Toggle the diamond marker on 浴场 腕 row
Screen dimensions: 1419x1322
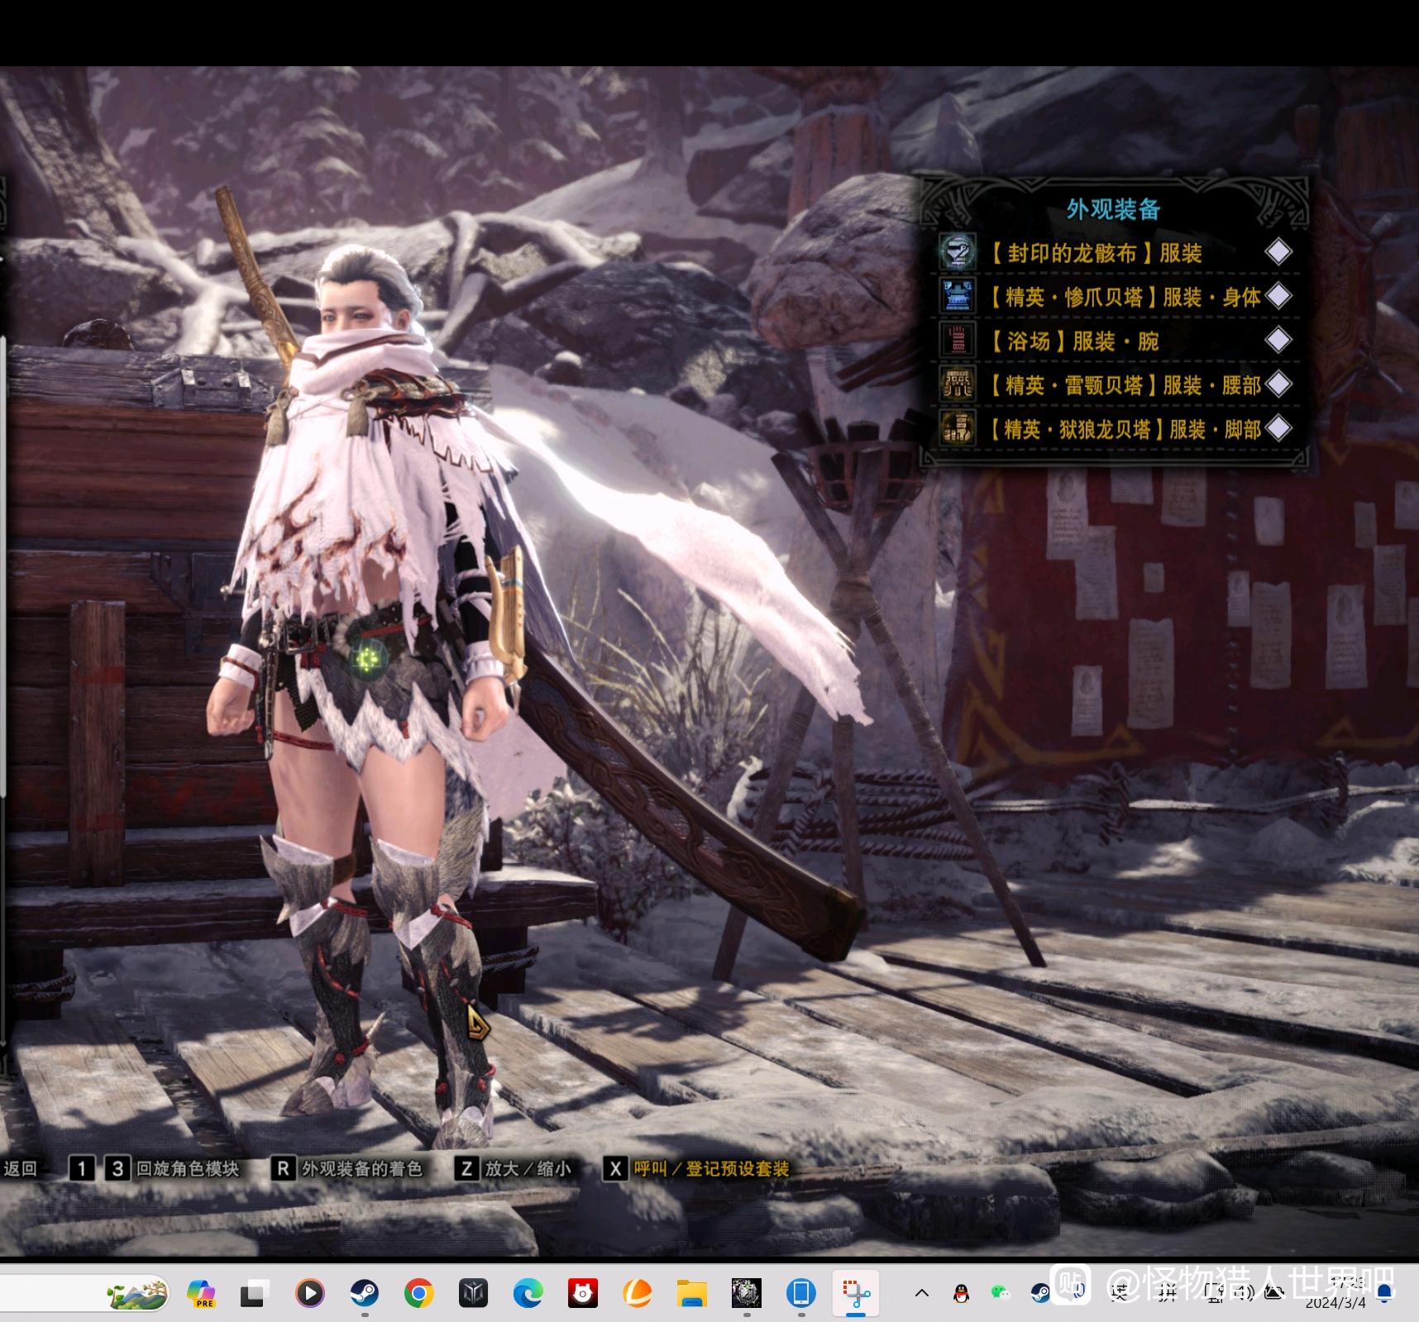1278,340
